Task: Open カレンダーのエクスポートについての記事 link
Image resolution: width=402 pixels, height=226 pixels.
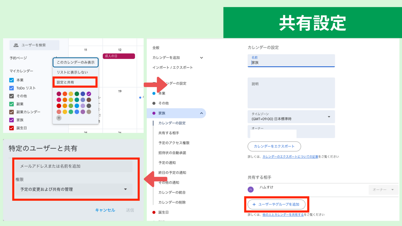Action: pyautogui.click(x=290, y=157)
